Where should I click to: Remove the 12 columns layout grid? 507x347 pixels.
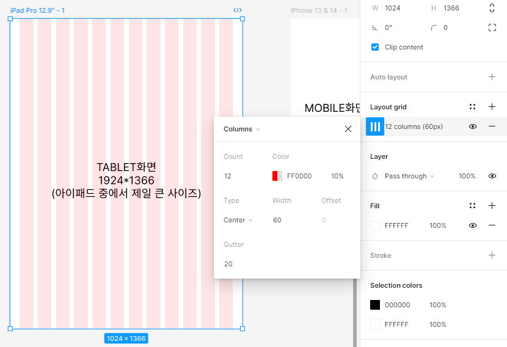(492, 126)
